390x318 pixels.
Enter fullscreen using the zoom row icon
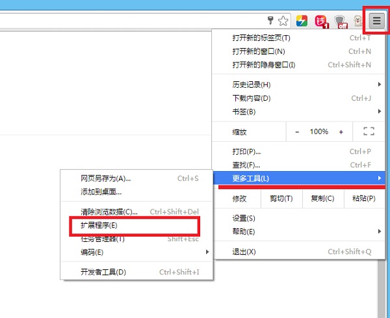(369, 131)
